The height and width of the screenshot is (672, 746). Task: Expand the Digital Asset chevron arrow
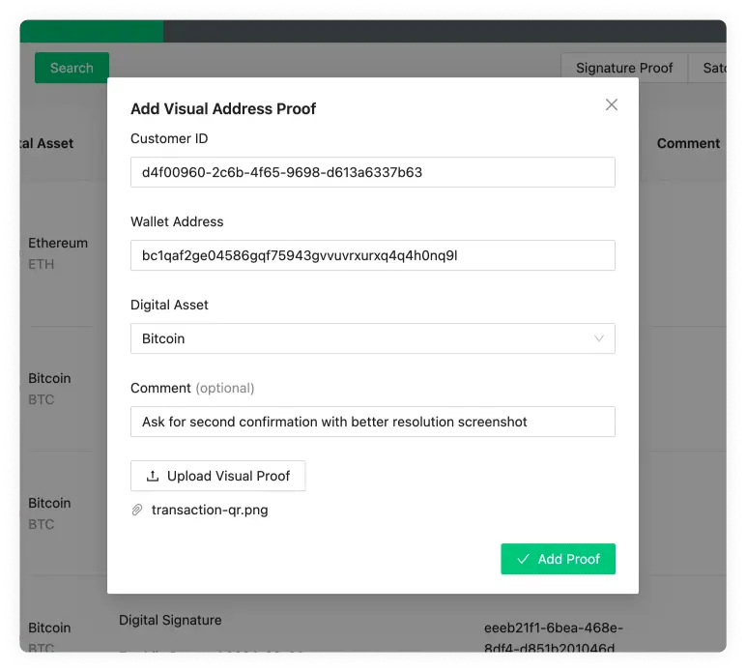pos(599,338)
